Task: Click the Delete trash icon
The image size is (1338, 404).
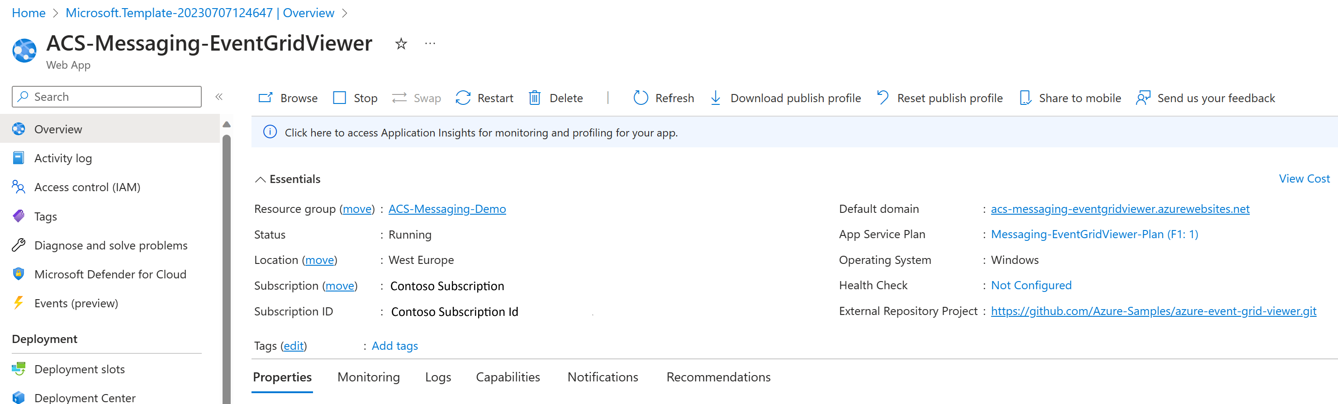Action: [535, 98]
